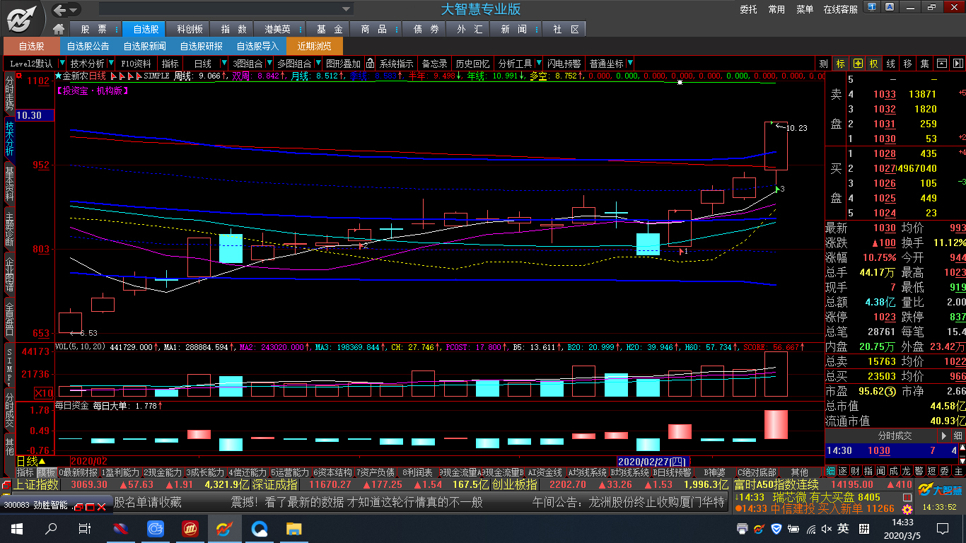Click the 系统指示 toolbar button
This screenshot has height=543, width=966.
click(396, 64)
